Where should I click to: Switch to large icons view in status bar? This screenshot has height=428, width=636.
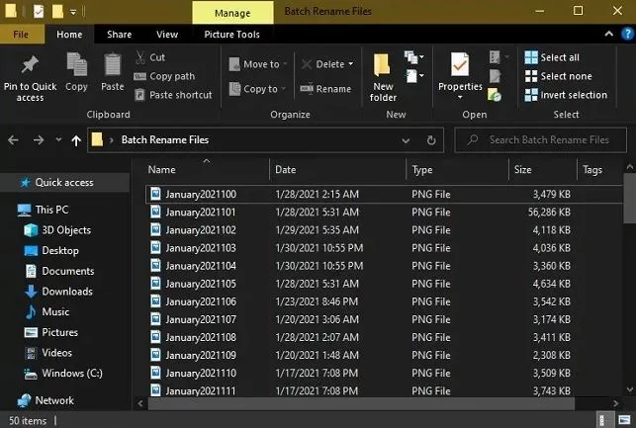pos(624,420)
